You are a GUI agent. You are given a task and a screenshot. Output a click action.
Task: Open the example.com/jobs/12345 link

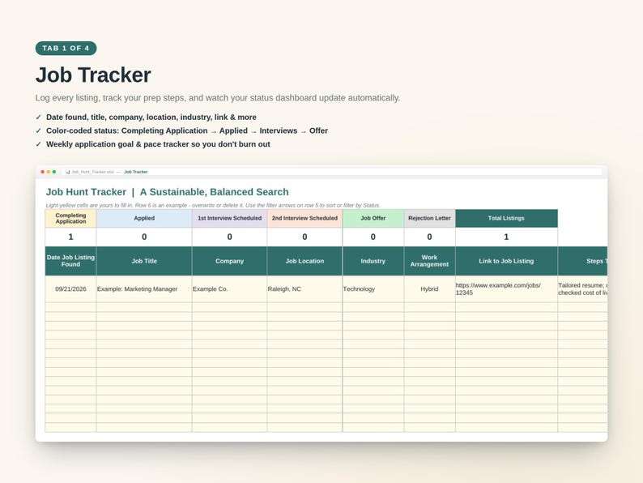click(x=498, y=289)
